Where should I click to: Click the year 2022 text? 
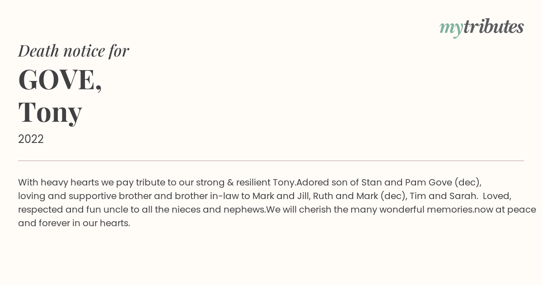31,139
